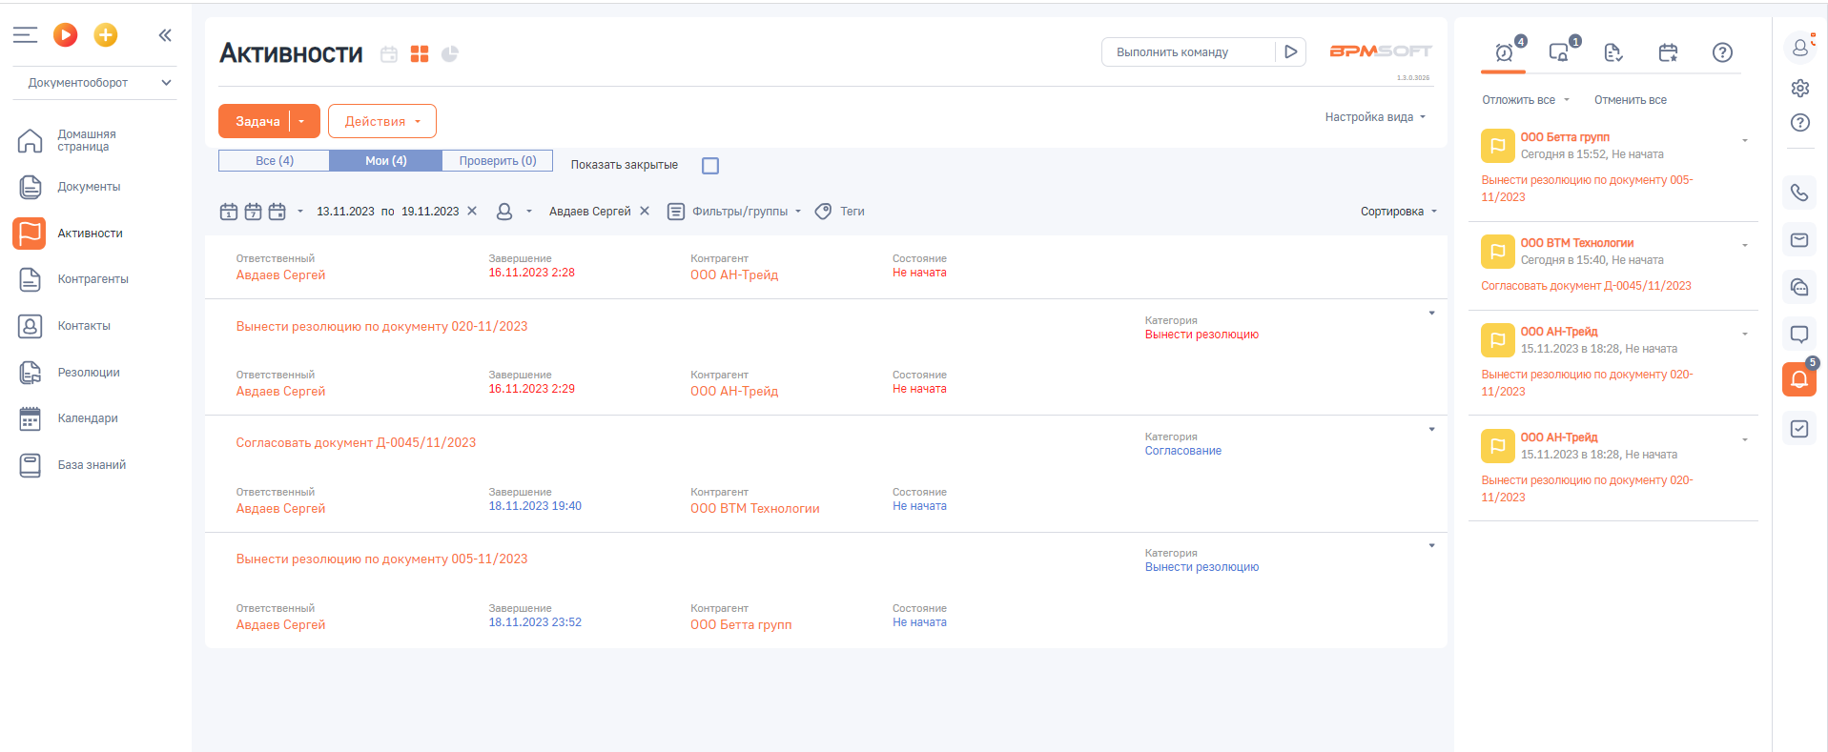The height and width of the screenshot is (752, 1828).
Task: Click the Задача button
Action: (x=257, y=121)
